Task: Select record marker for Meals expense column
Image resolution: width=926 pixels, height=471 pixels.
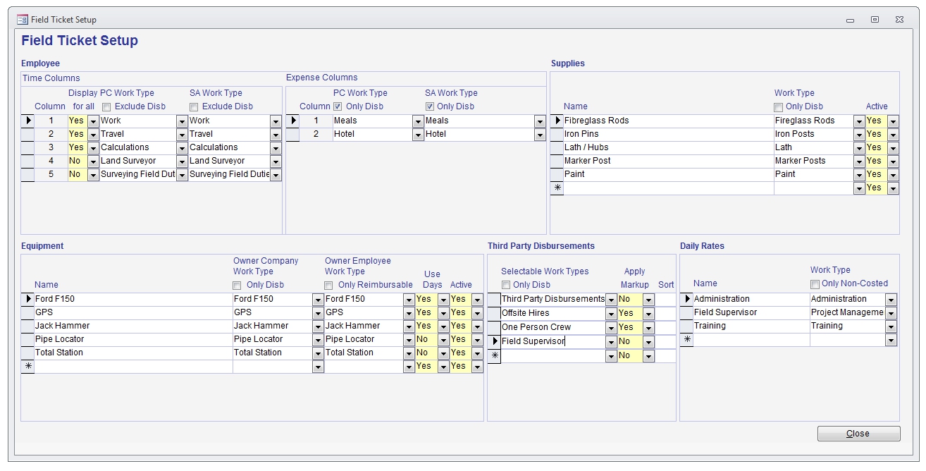Action: tap(292, 121)
